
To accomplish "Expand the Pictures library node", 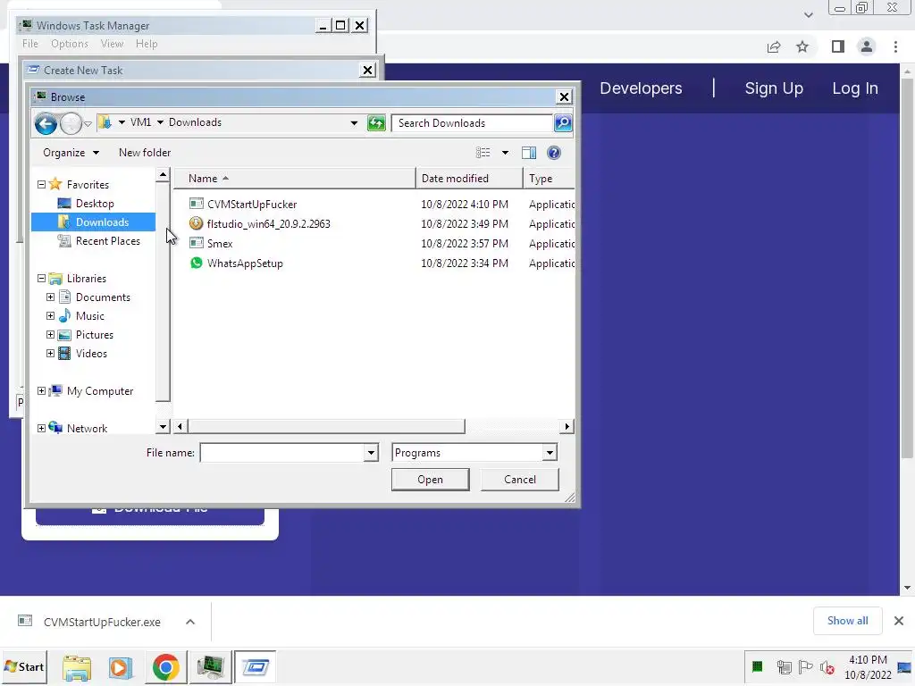I will click(51, 335).
